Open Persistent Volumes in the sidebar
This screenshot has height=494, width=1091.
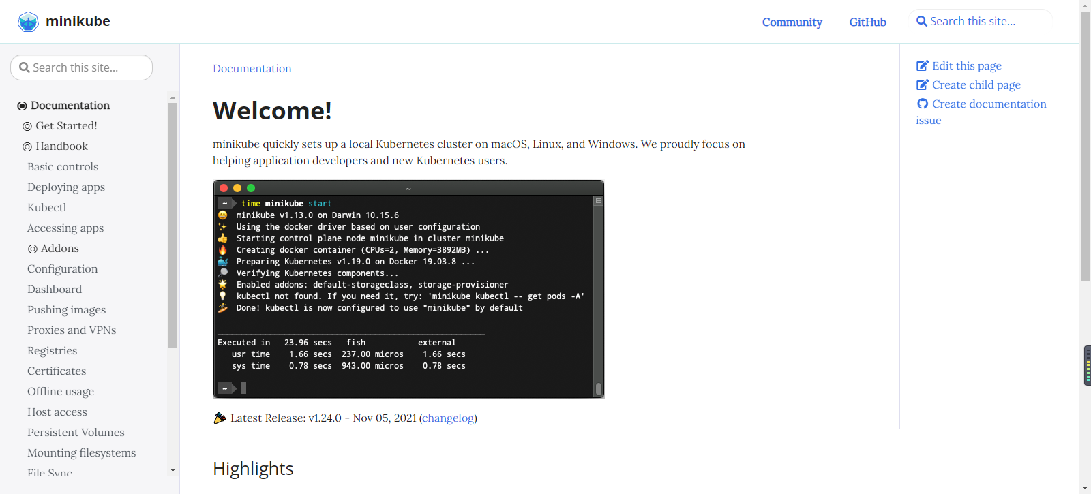(x=76, y=432)
